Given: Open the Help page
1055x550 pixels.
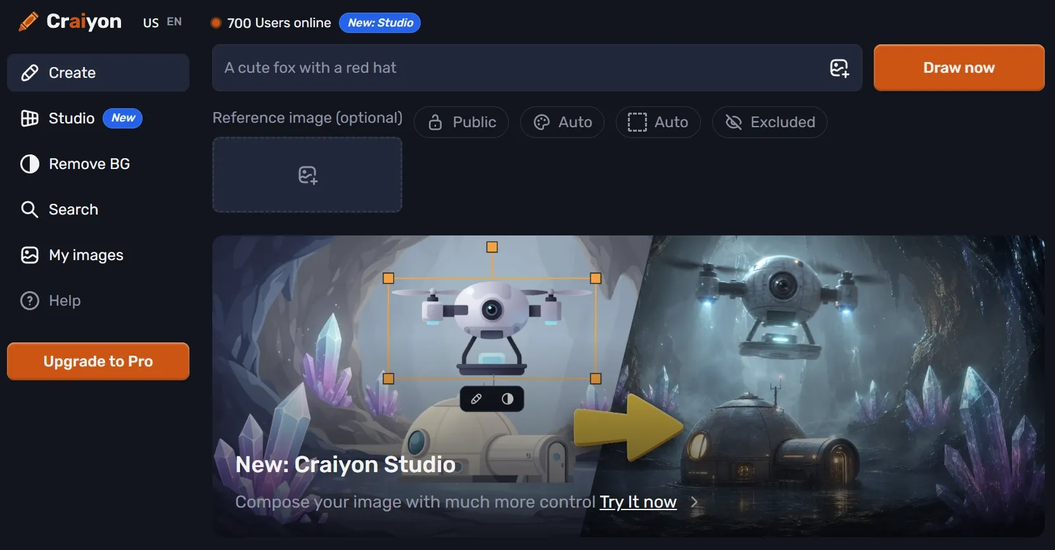Looking at the screenshot, I should [98, 301].
